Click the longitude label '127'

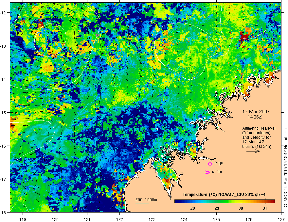(281, 219)
